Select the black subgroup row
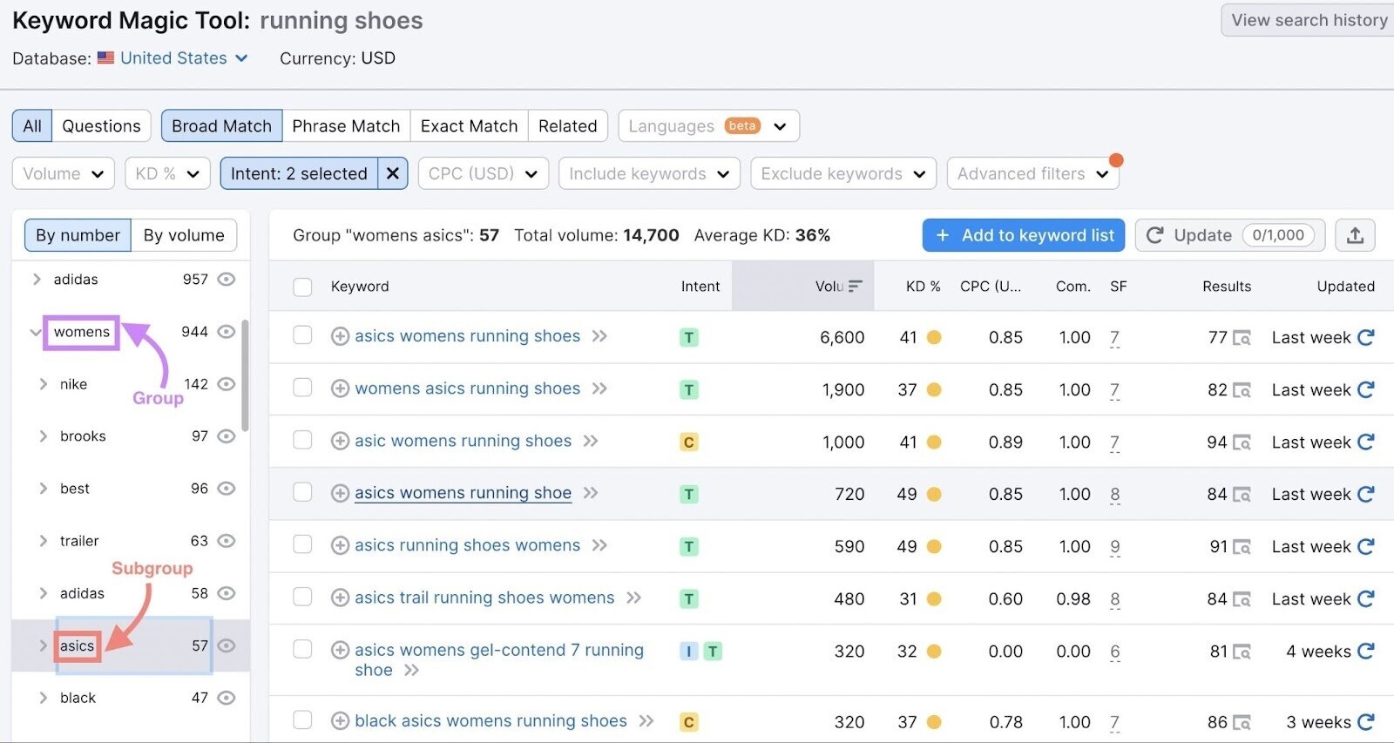Viewport: 1394px width, 743px height. 131,698
